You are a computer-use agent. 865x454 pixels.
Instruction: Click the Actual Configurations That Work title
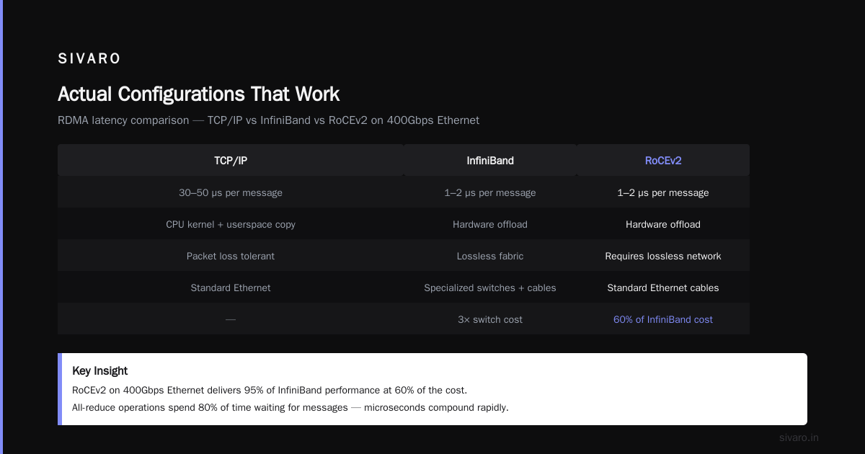click(198, 94)
